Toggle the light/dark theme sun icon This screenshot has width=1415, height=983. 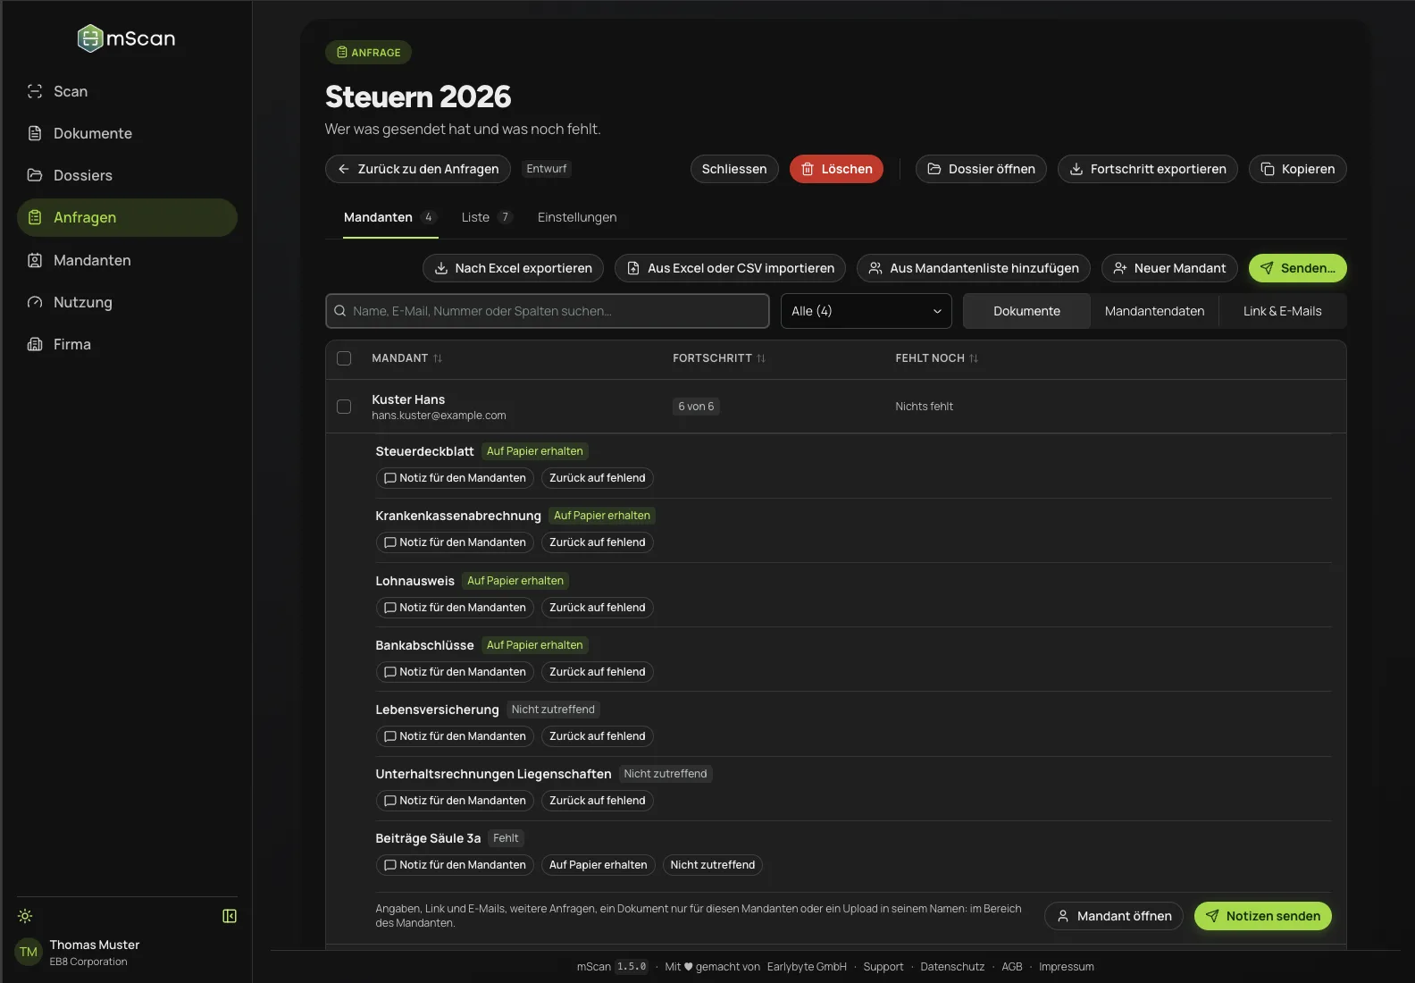click(25, 916)
